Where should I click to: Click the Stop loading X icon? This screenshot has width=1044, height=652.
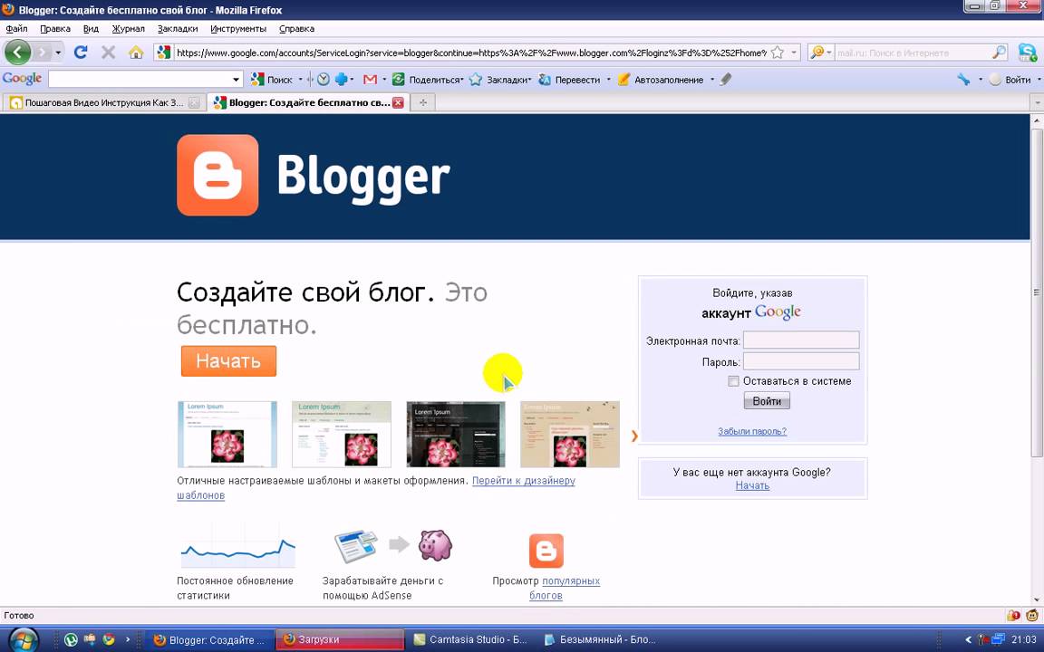tap(108, 52)
